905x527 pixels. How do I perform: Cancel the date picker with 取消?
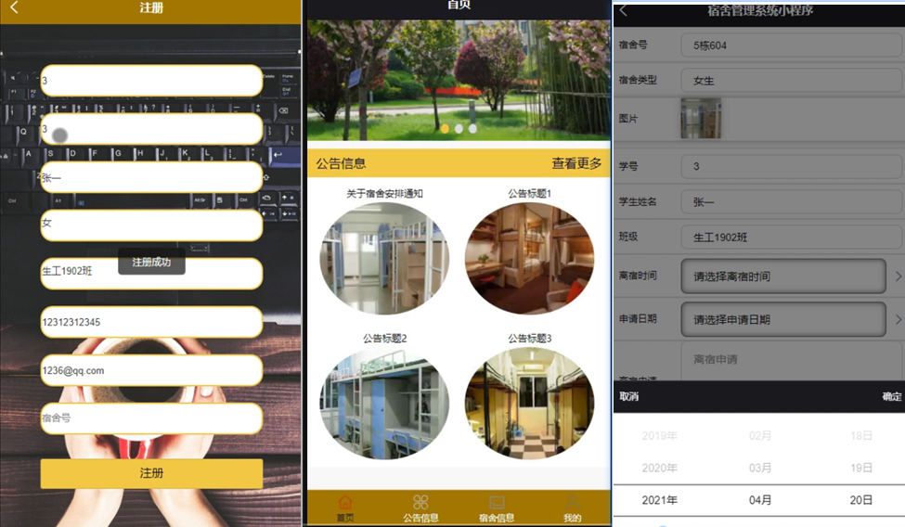click(628, 396)
